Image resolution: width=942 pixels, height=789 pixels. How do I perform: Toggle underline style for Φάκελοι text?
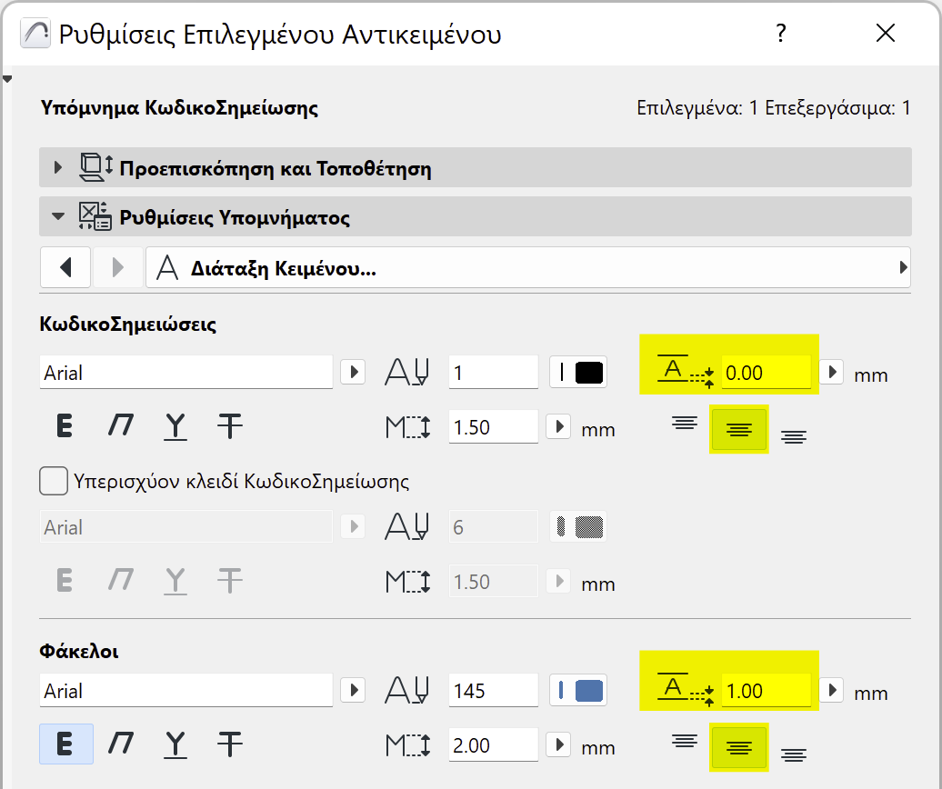click(175, 745)
